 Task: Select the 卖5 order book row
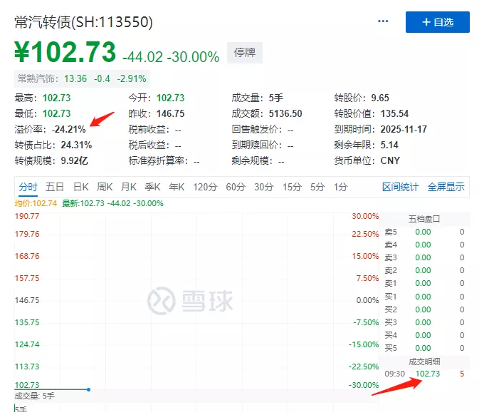[x=424, y=232]
